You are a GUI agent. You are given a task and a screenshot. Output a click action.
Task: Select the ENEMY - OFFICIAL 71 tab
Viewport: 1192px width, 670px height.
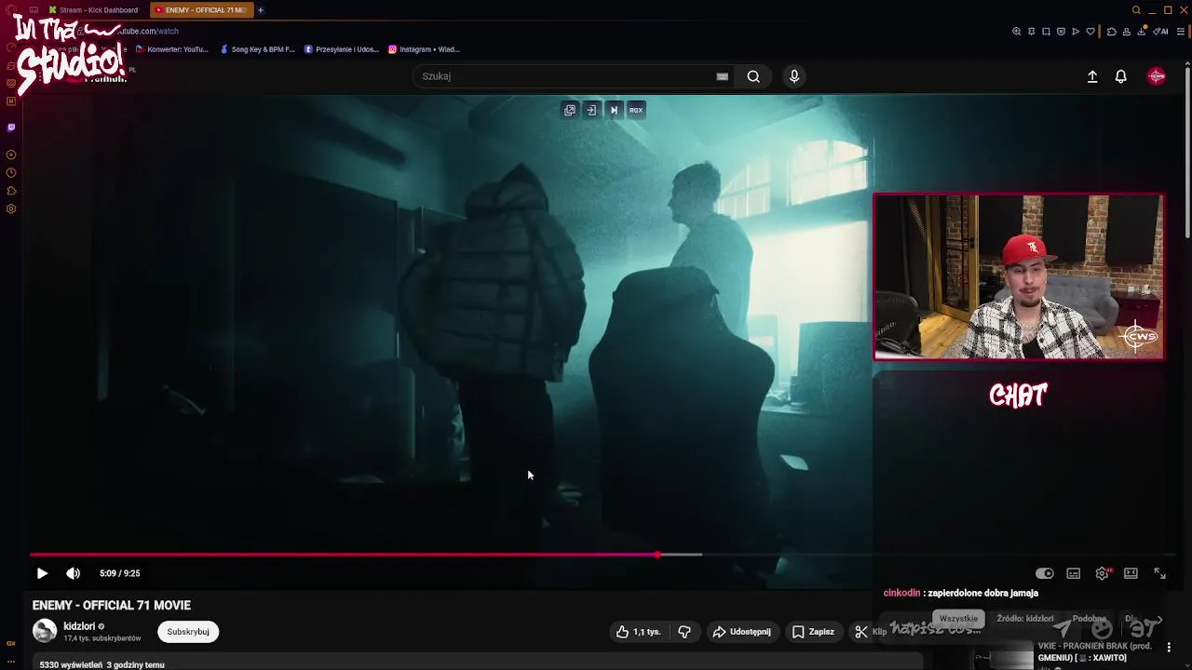click(x=200, y=10)
